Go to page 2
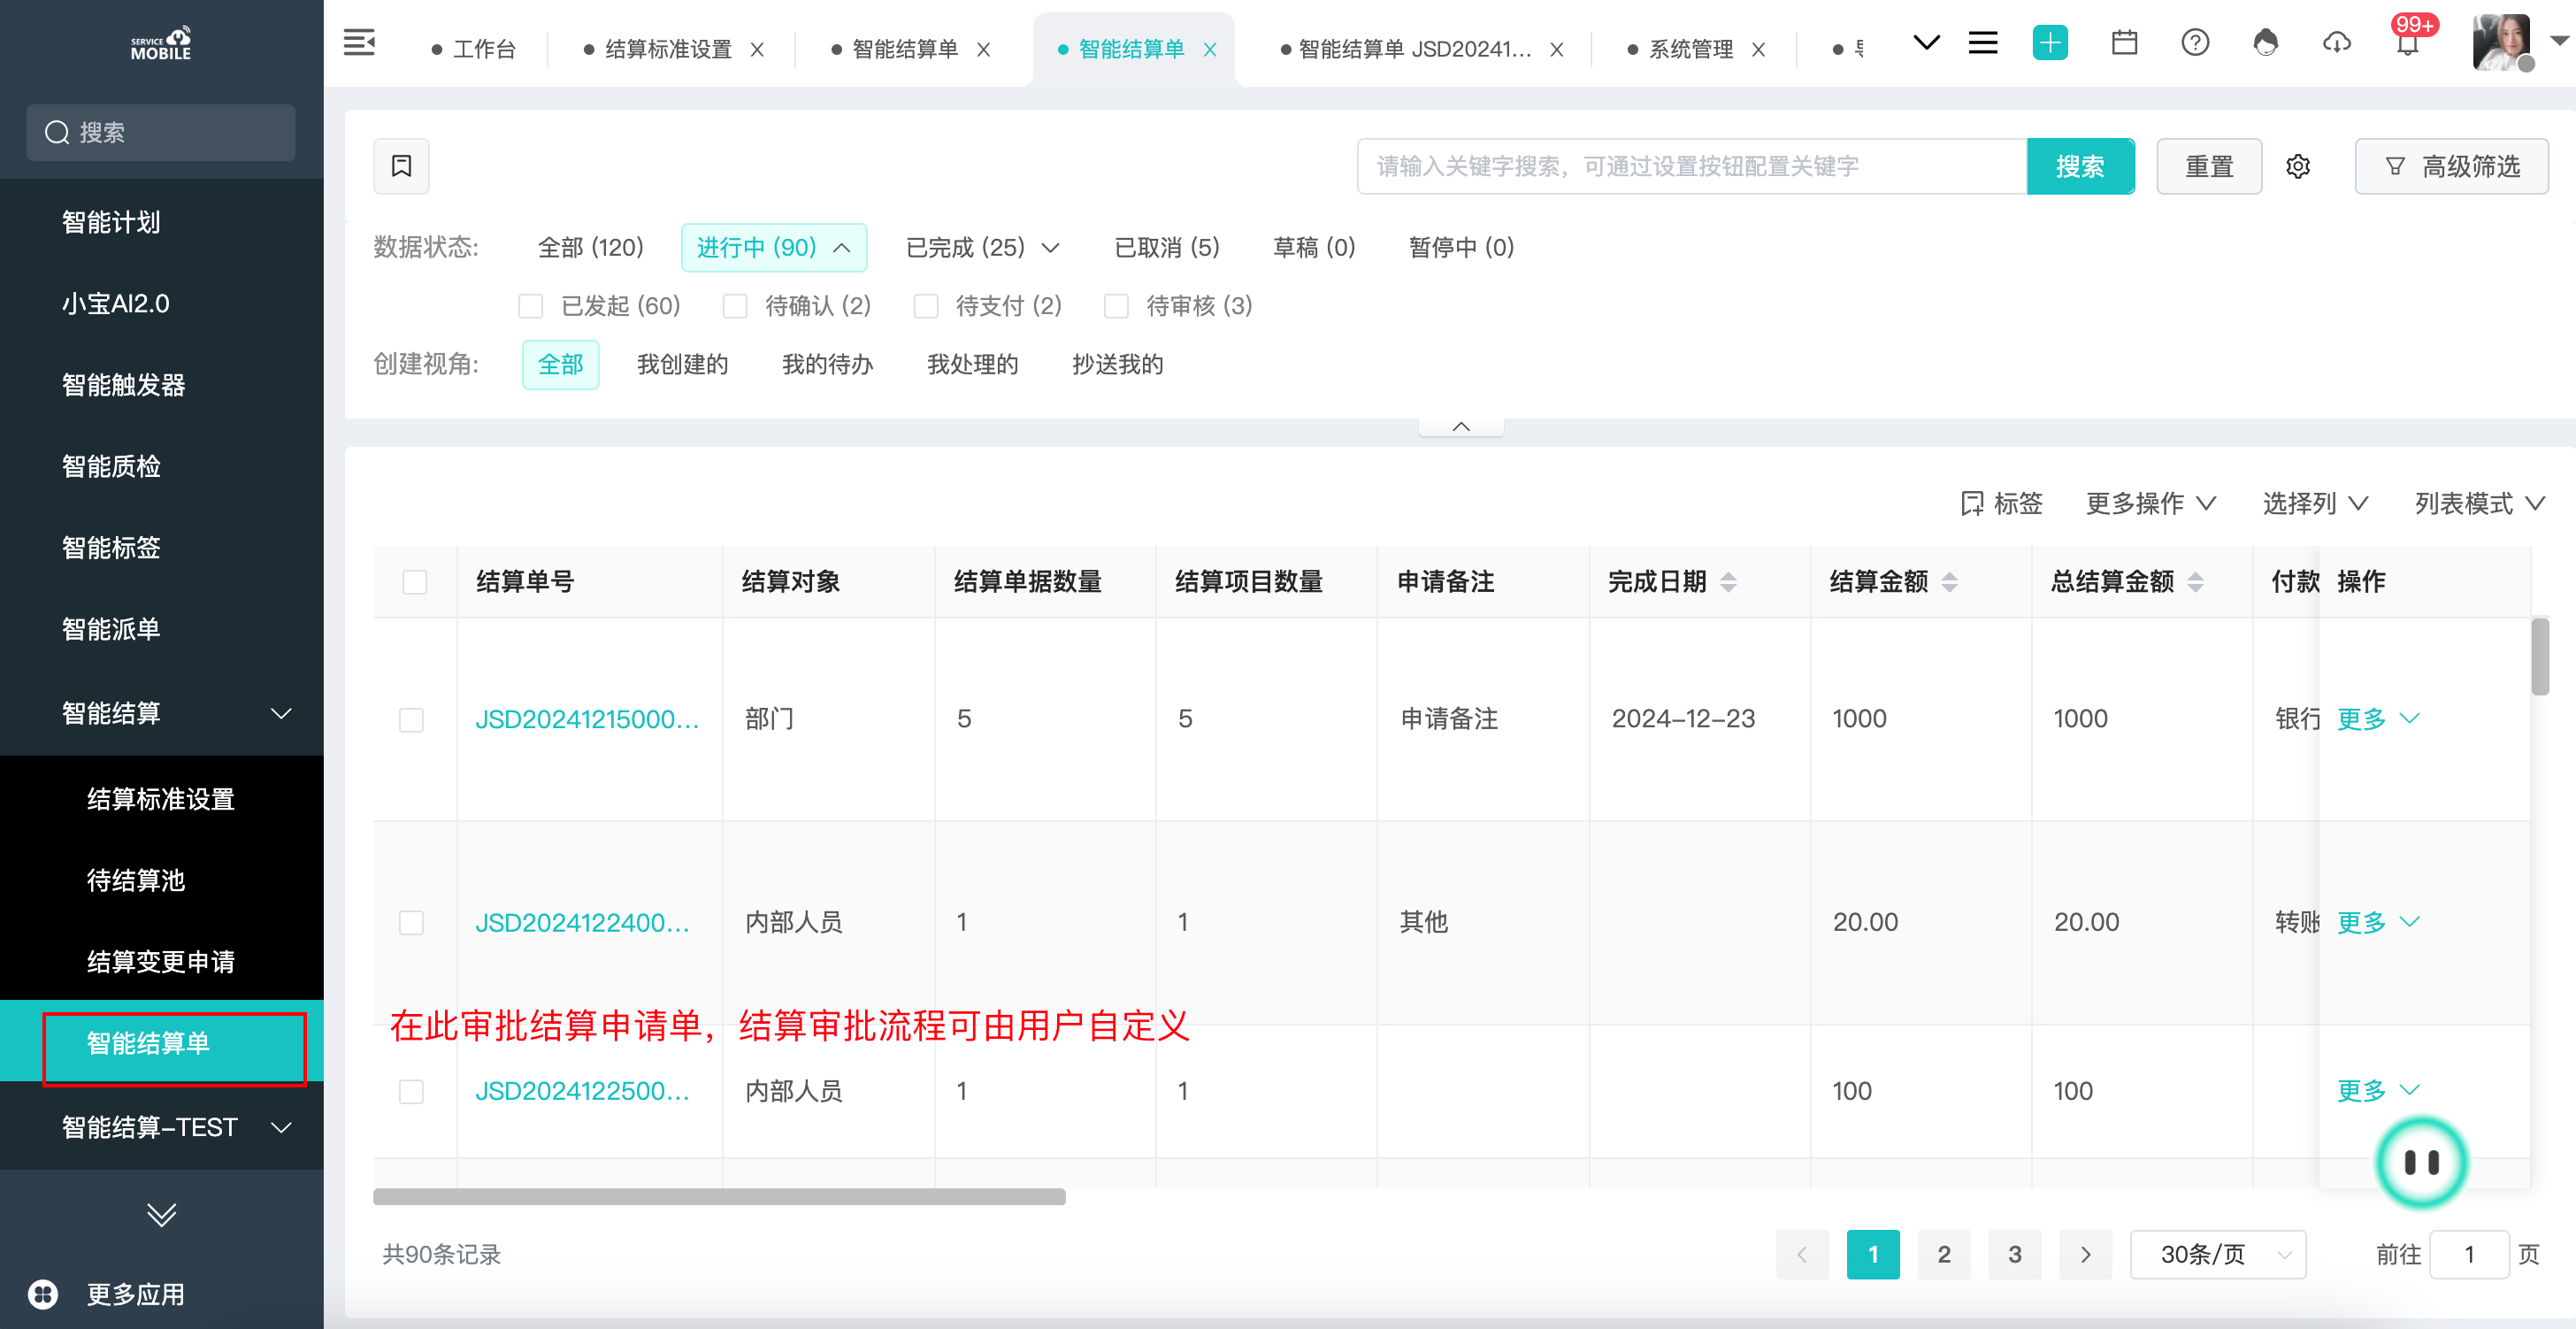Viewport: 2576px width, 1329px height. pyautogui.click(x=1943, y=1254)
